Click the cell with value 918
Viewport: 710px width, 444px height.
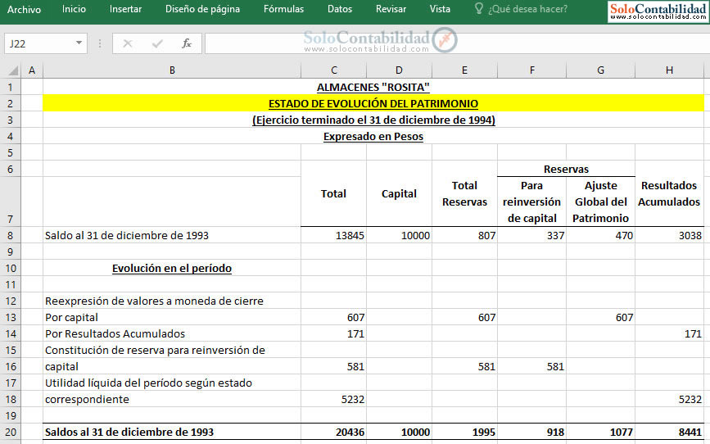coord(532,433)
